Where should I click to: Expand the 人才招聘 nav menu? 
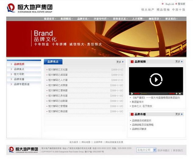(138, 19)
